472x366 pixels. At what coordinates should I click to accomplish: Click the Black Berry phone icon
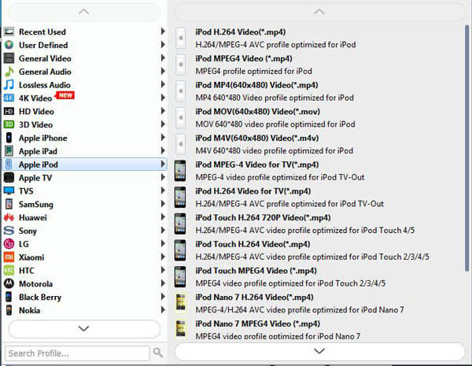[9, 297]
